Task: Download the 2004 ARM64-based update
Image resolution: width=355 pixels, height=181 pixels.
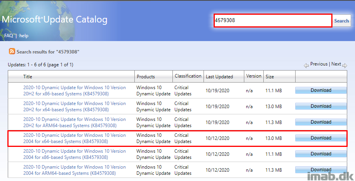Action: [x=321, y=170]
